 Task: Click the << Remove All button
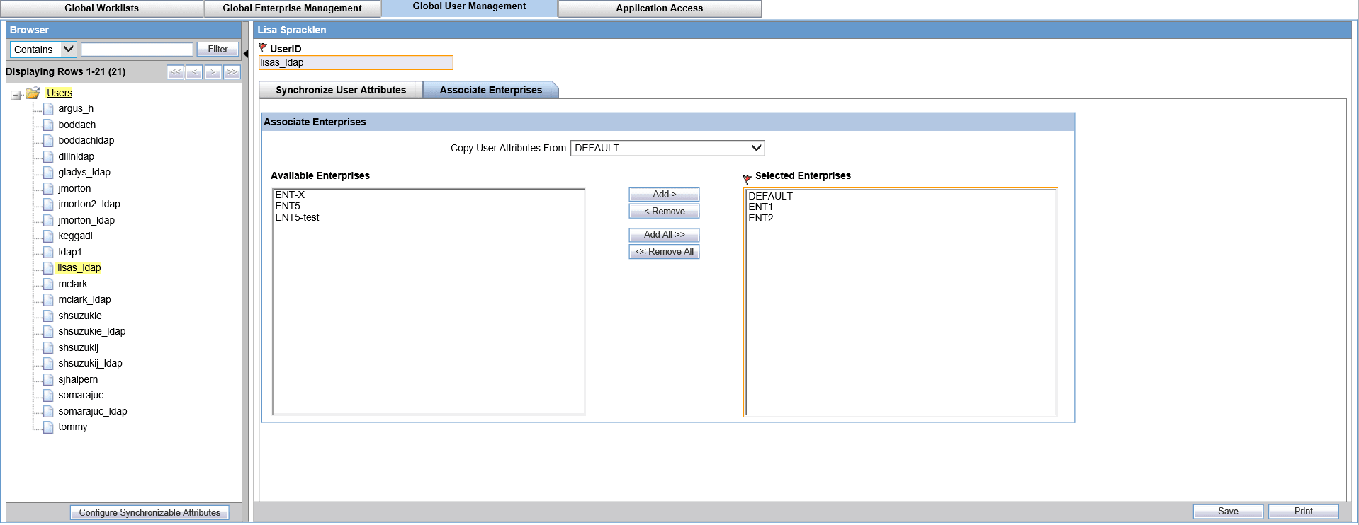664,251
